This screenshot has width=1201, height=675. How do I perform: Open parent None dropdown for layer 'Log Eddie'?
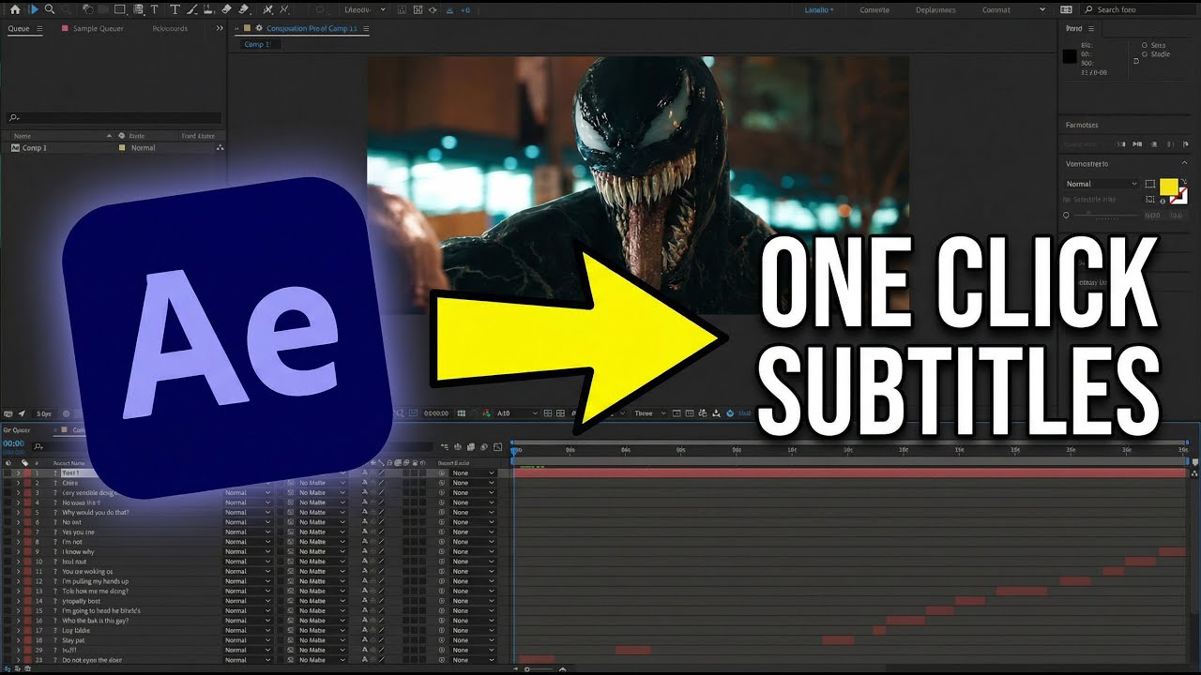click(x=473, y=631)
